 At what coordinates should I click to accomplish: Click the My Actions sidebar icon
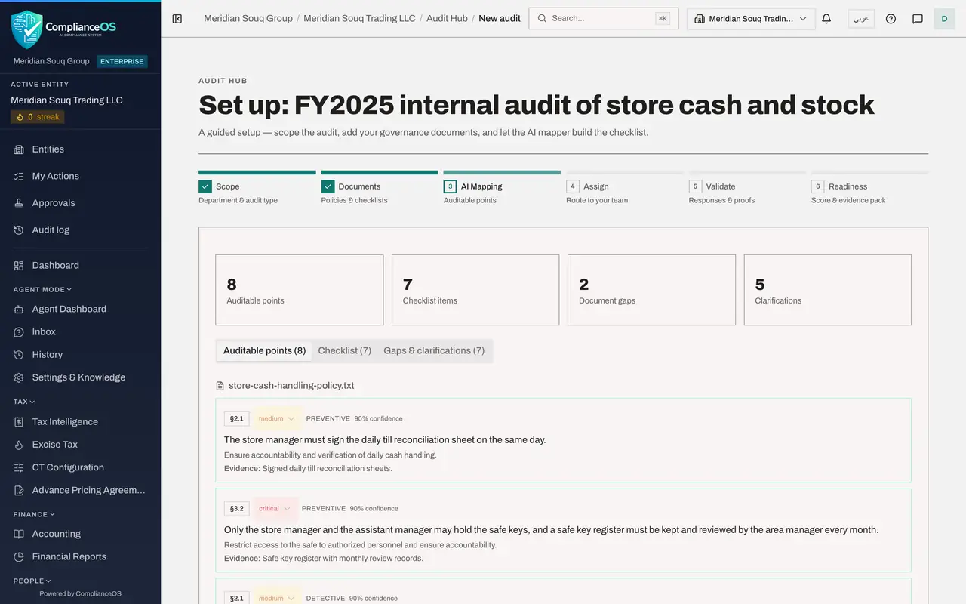pyautogui.click(x=19, y=176)
